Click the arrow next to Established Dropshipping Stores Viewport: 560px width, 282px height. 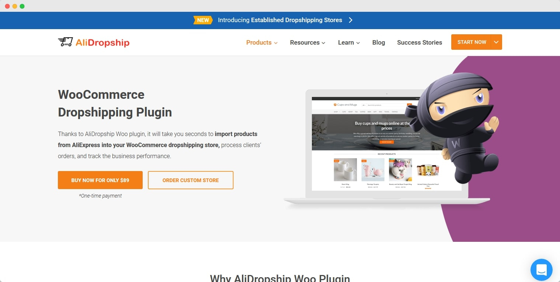351,20
